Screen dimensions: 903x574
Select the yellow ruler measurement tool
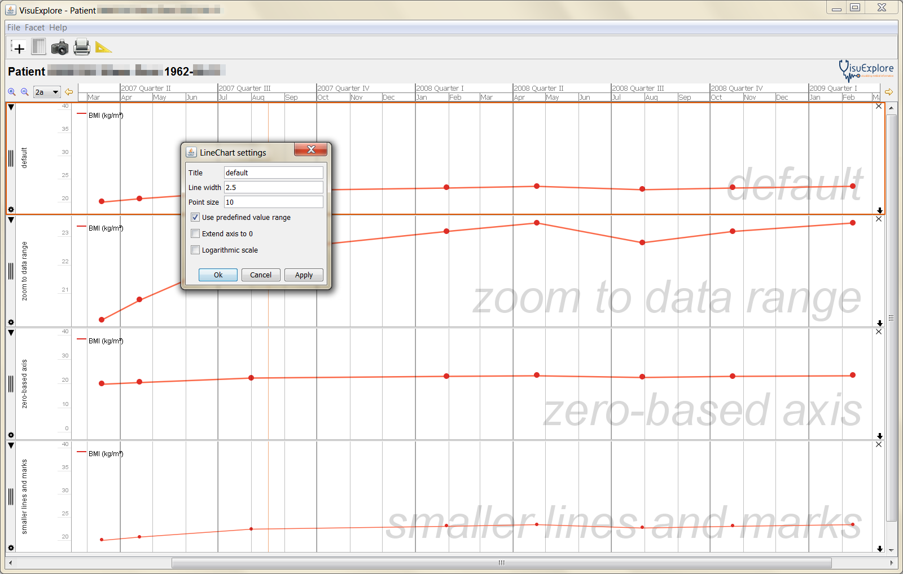(103, 47)
